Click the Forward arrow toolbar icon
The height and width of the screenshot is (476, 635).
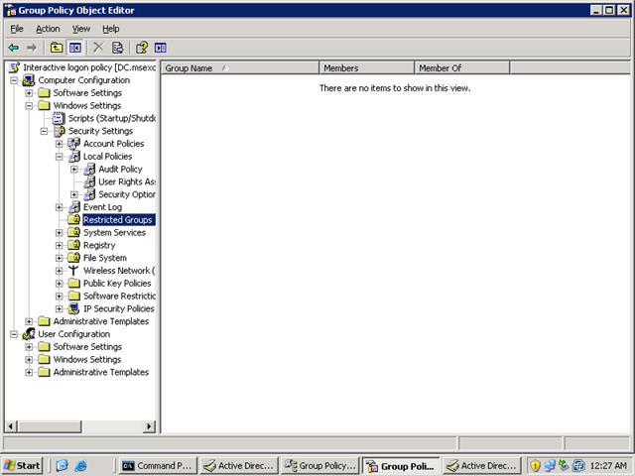(x=32, y=48)
